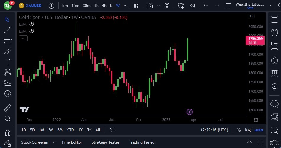
Task: Select the text annotation tool
Action: click(x=8, y=62)
